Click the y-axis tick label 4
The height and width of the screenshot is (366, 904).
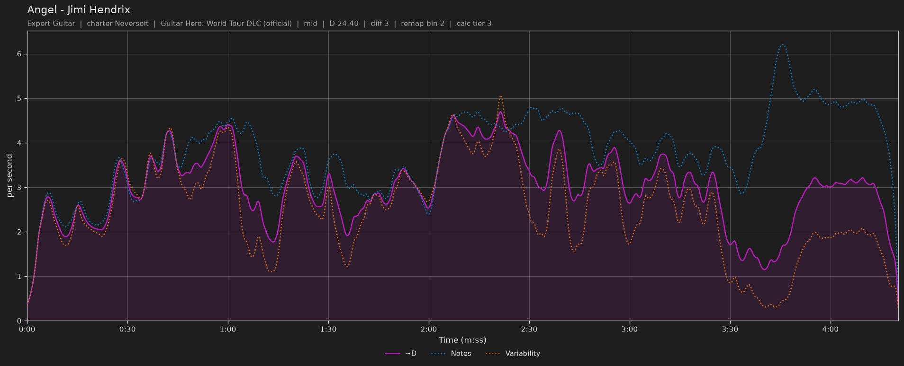20,143
